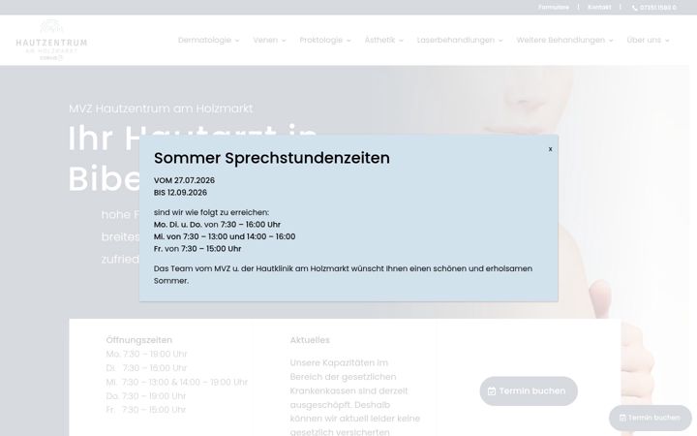Click the Fr. von 7:30 – 15:00 line
This screenshot has width=697, height=436.
pos(197,249)
